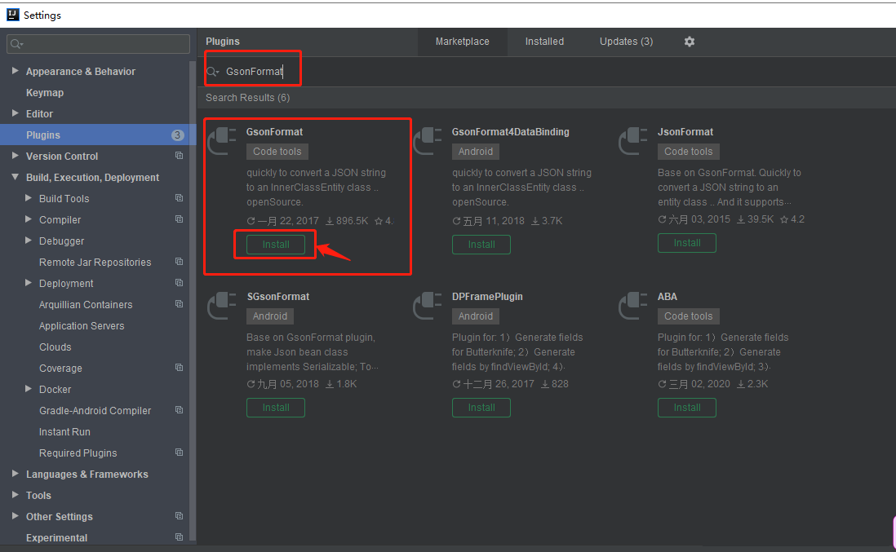Open Clouds settings
The height and width of the screenshot is (552, 896).
(x=55, y=347)
